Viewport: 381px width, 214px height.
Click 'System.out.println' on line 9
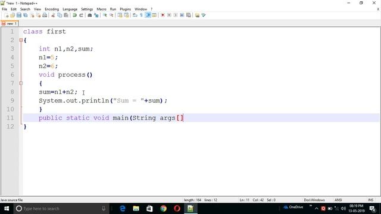pos(74,100)
